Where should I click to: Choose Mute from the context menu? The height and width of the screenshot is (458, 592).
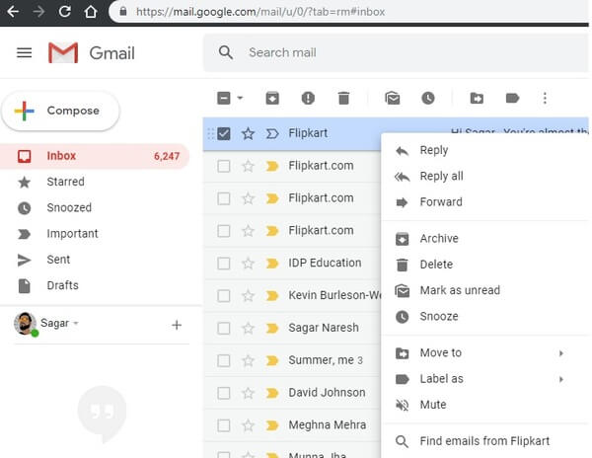click(485, 405)
